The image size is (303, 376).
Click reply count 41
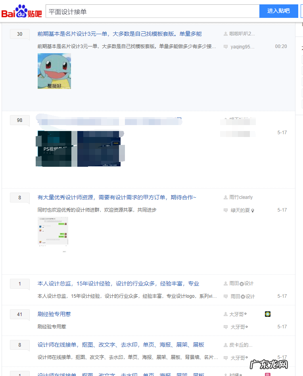tap(20, 314)
